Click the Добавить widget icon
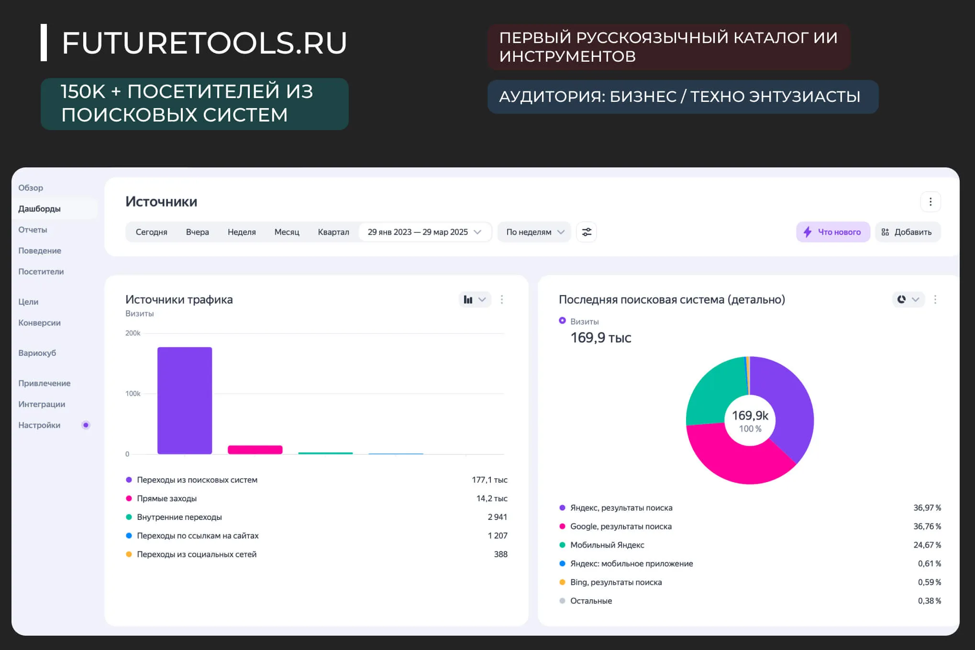Image resolution: width=975 pixels, height=650 pixels. 885,232
